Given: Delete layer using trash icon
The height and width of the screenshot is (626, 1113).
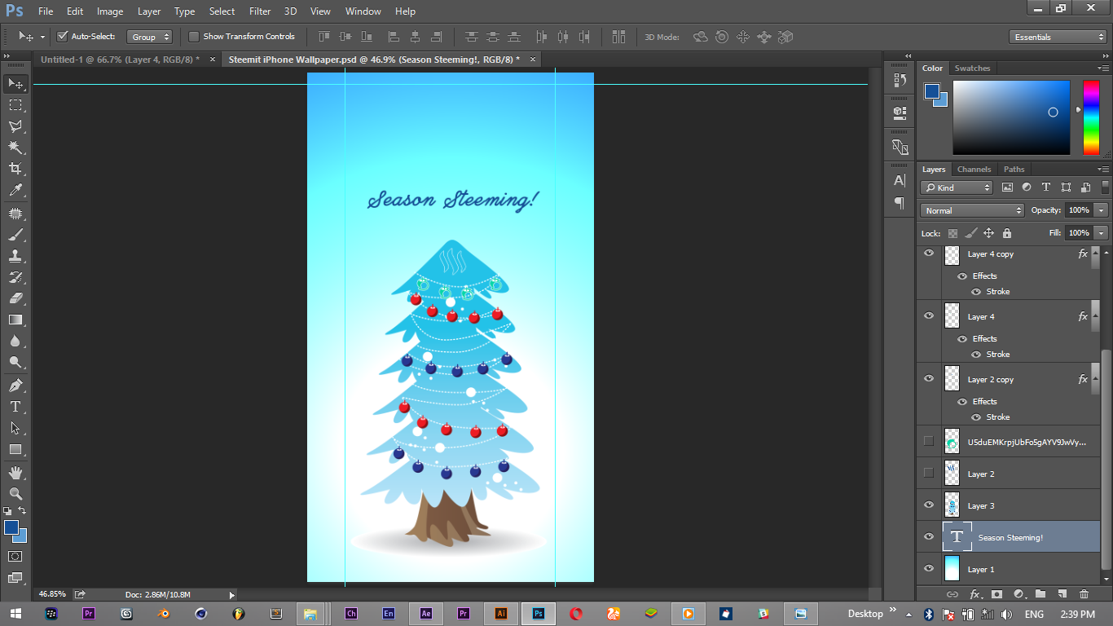Looking at the screenshot, I should 1084,594.
